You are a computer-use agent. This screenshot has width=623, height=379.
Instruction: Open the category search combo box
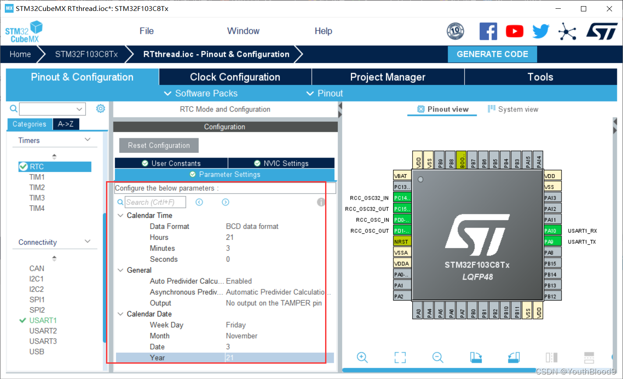click(x=52, y=109)
